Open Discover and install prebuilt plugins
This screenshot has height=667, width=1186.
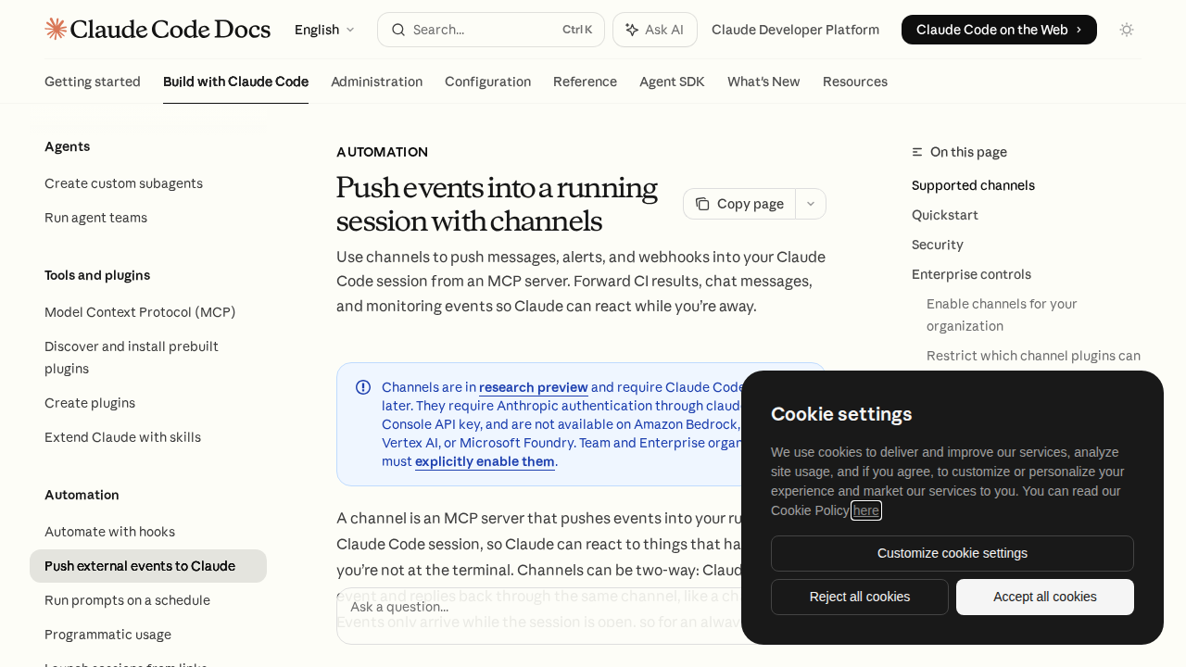pyautogui.click(x=132, y=358)
